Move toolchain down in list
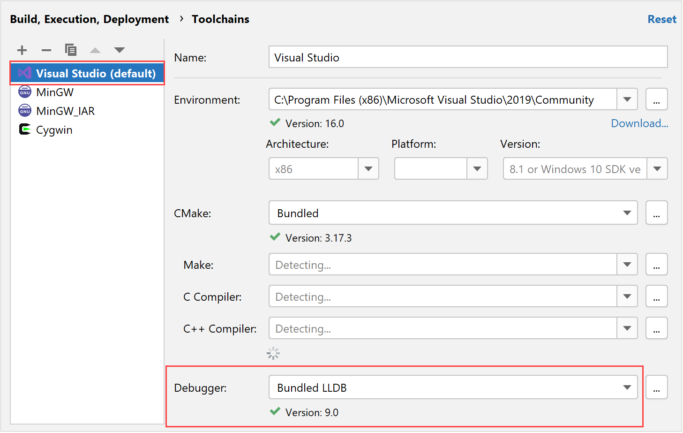The height and width of the screenshot is (433, 683). point(120,50)
